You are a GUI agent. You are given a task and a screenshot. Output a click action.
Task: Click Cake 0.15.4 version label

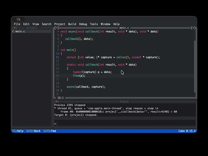187,131
